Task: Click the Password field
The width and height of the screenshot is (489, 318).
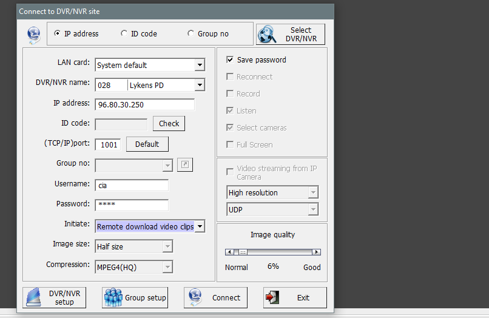Action: coord(132,205)
